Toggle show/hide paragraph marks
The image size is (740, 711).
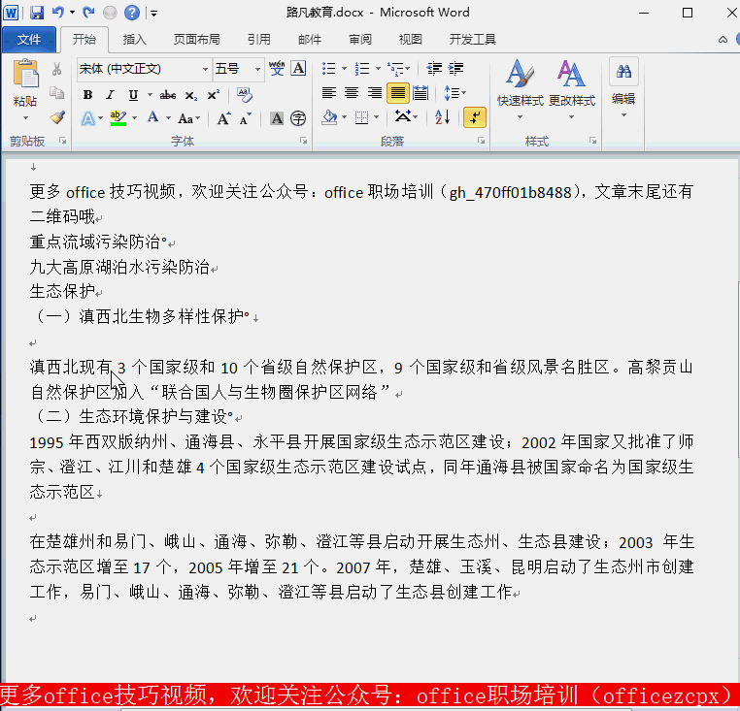474,117
